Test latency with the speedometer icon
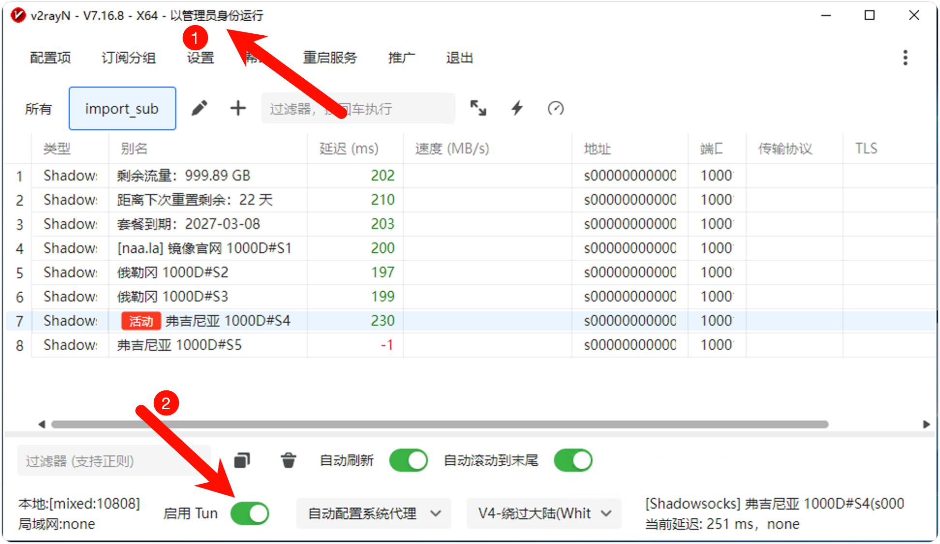 (x=555, y=108)
